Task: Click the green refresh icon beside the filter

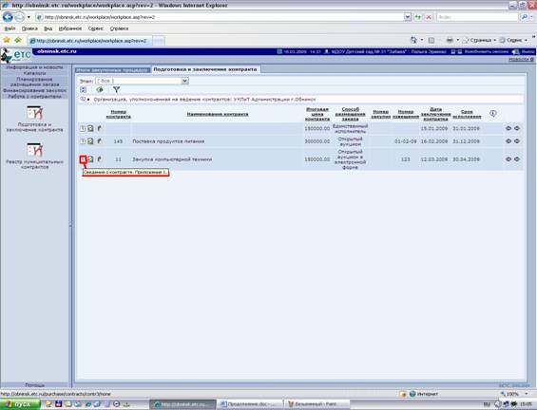Action: [x=100, y=89]
